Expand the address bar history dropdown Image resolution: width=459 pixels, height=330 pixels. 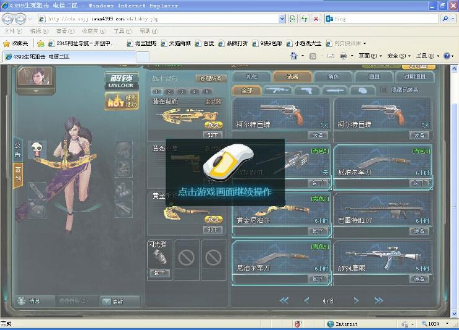[282, 19]
